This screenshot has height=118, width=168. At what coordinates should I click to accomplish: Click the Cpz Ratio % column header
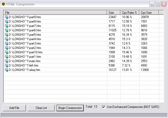pyautogui.click(x=129, y=12)
